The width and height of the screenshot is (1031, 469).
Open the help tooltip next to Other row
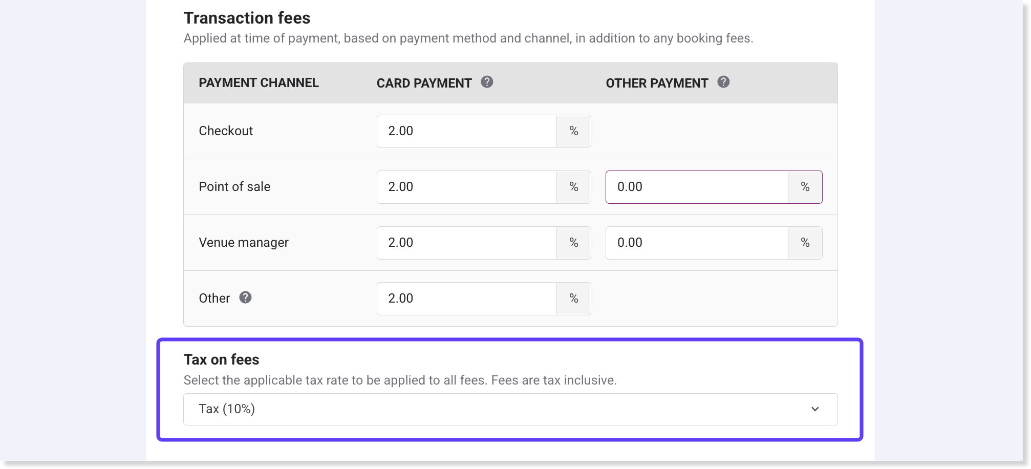click(245, 297)
